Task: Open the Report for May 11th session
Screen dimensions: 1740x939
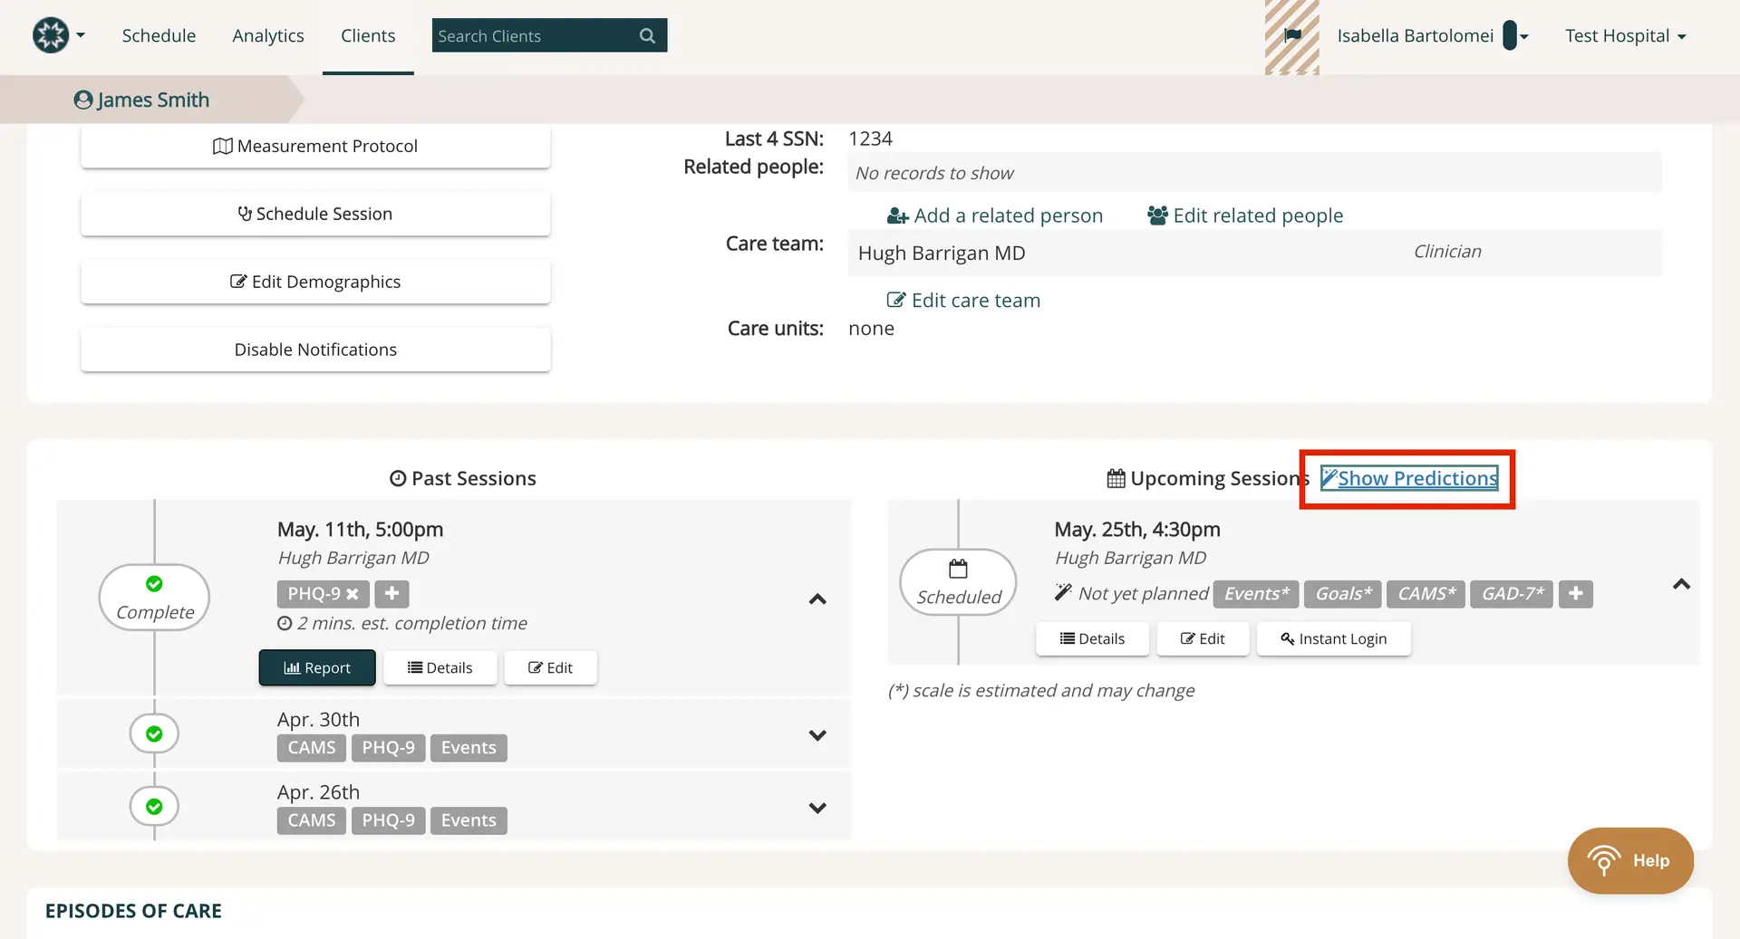Action: click(x=316, y=667)
